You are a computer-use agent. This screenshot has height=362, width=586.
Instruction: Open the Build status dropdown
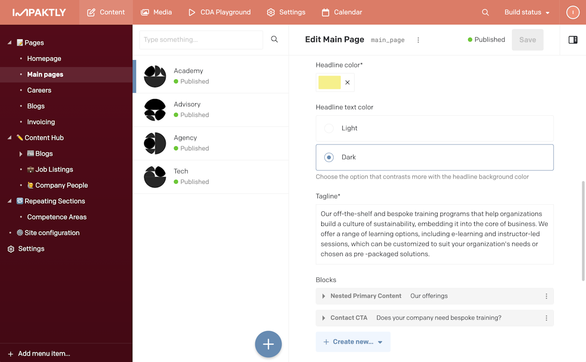[x=527, y=12]
